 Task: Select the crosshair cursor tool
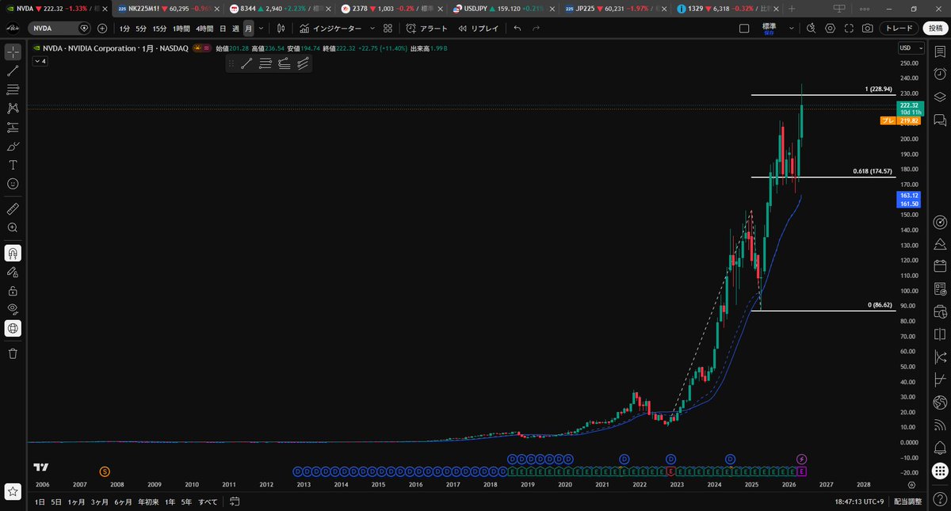(13, 52)
